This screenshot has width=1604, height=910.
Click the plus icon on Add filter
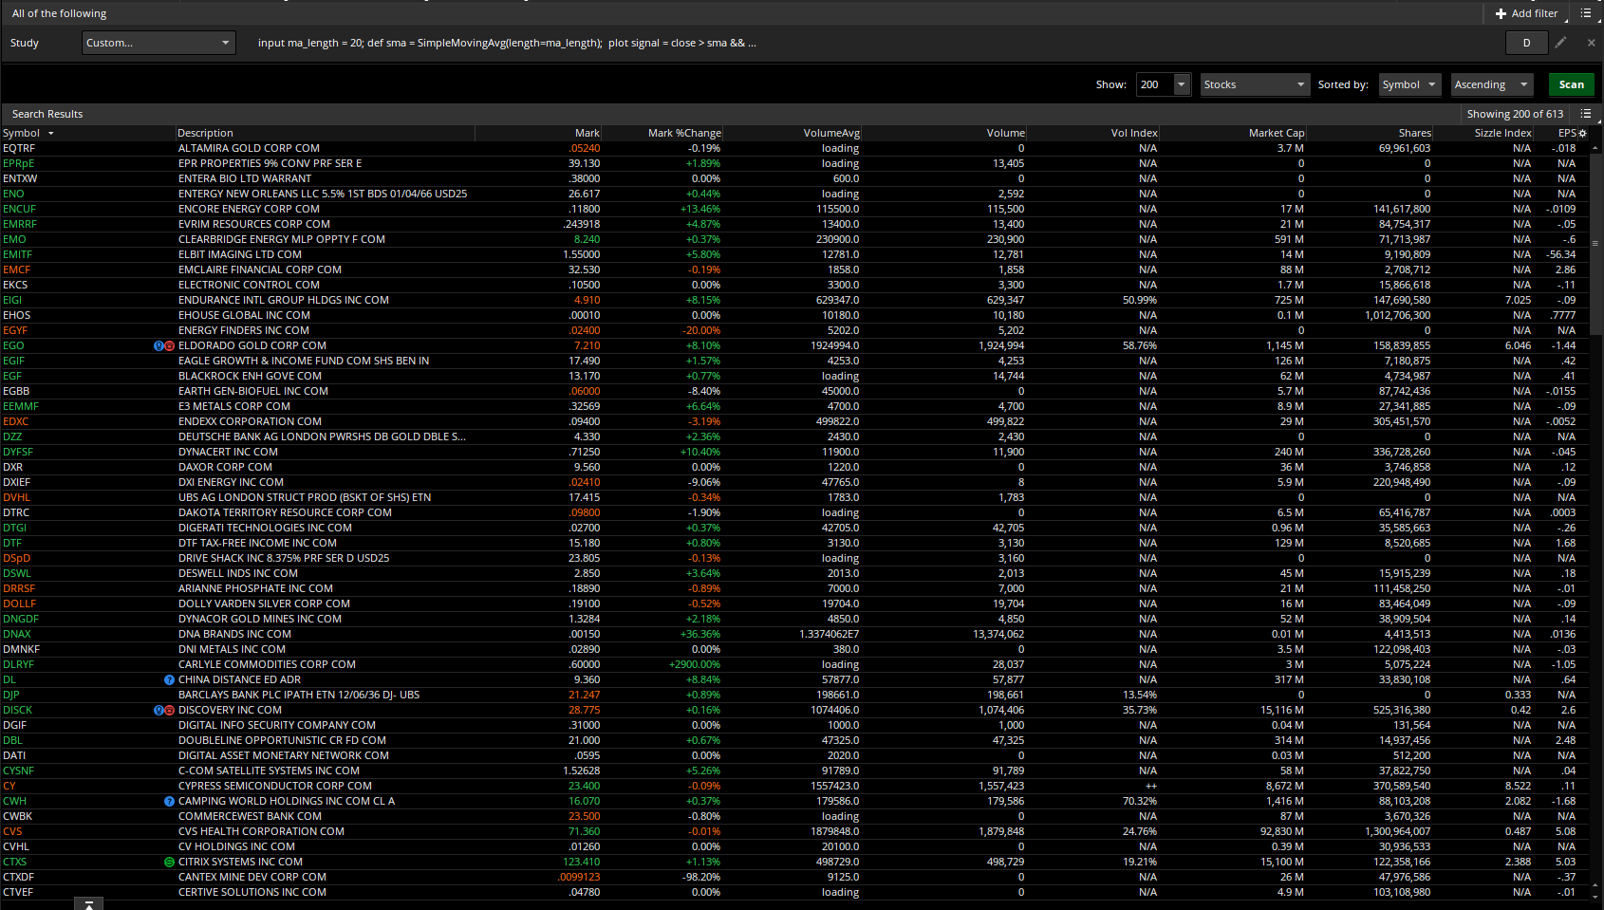[1501, 13]
